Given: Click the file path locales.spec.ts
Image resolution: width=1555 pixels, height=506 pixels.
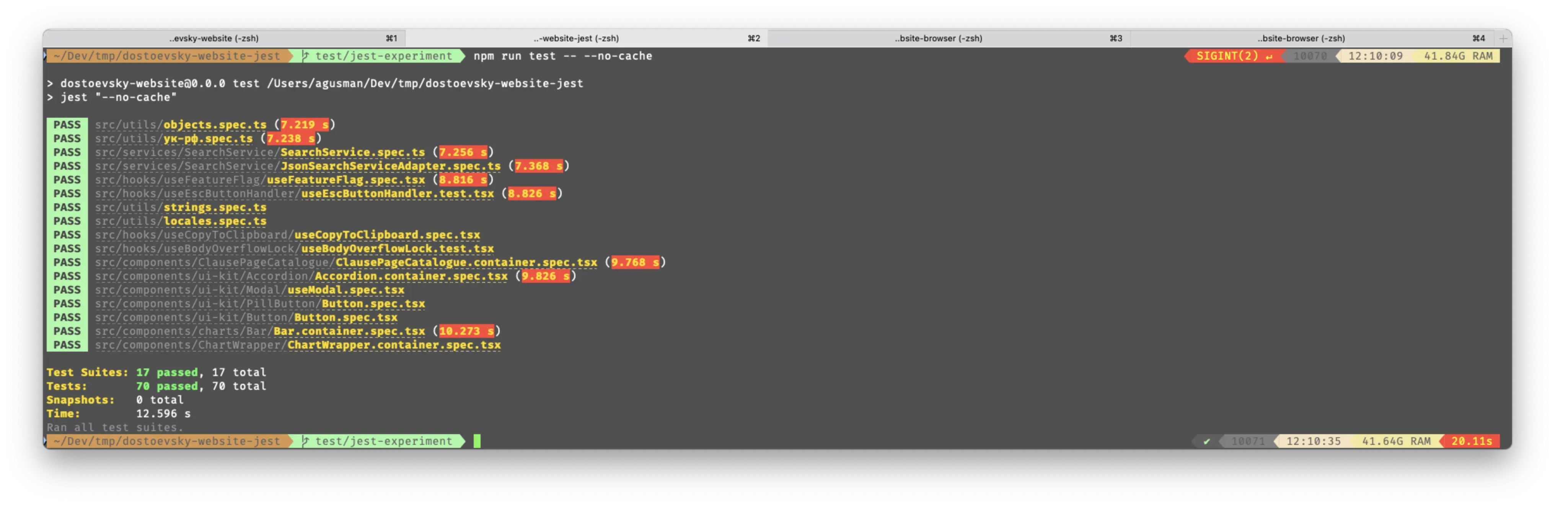Looking at the screenshot, I should tap(181, 221).
